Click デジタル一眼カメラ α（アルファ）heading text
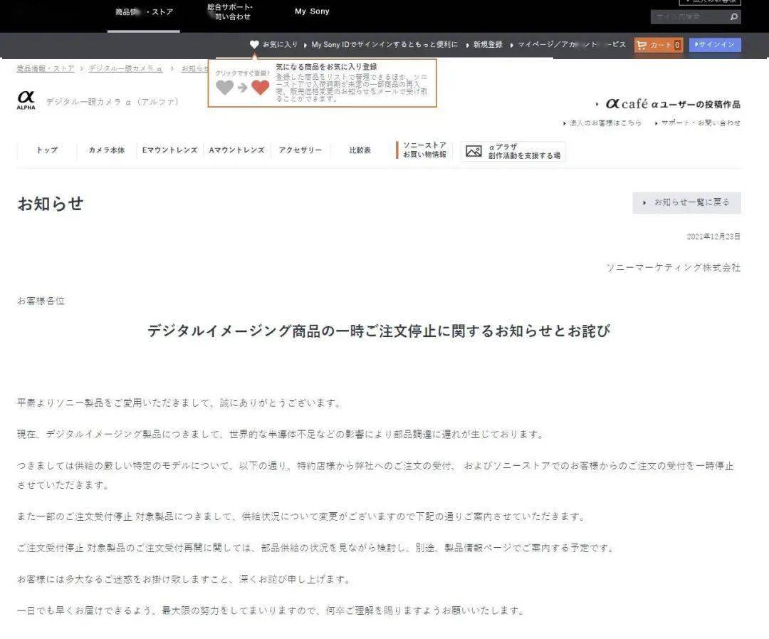This screenshot has height=639, width=769. 113,102
